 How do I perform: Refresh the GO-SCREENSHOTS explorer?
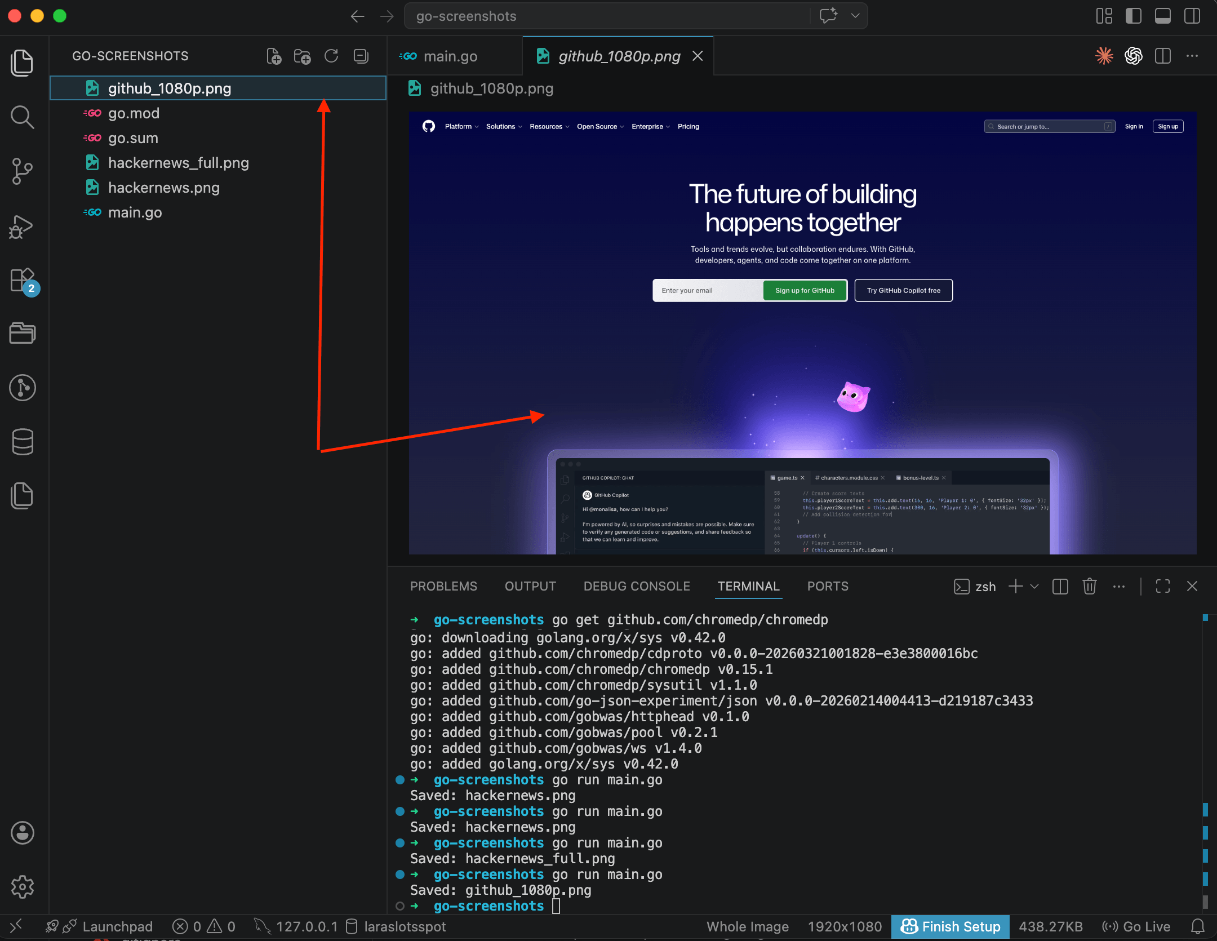pyautogui.click(x=331, y=56)
